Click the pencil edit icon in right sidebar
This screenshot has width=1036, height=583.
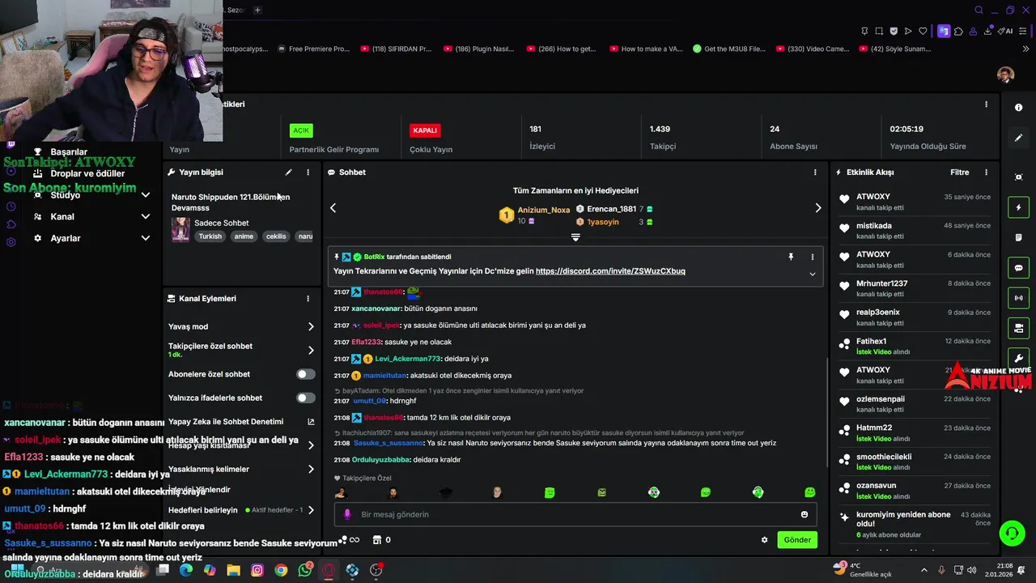tap(1018, 138)
